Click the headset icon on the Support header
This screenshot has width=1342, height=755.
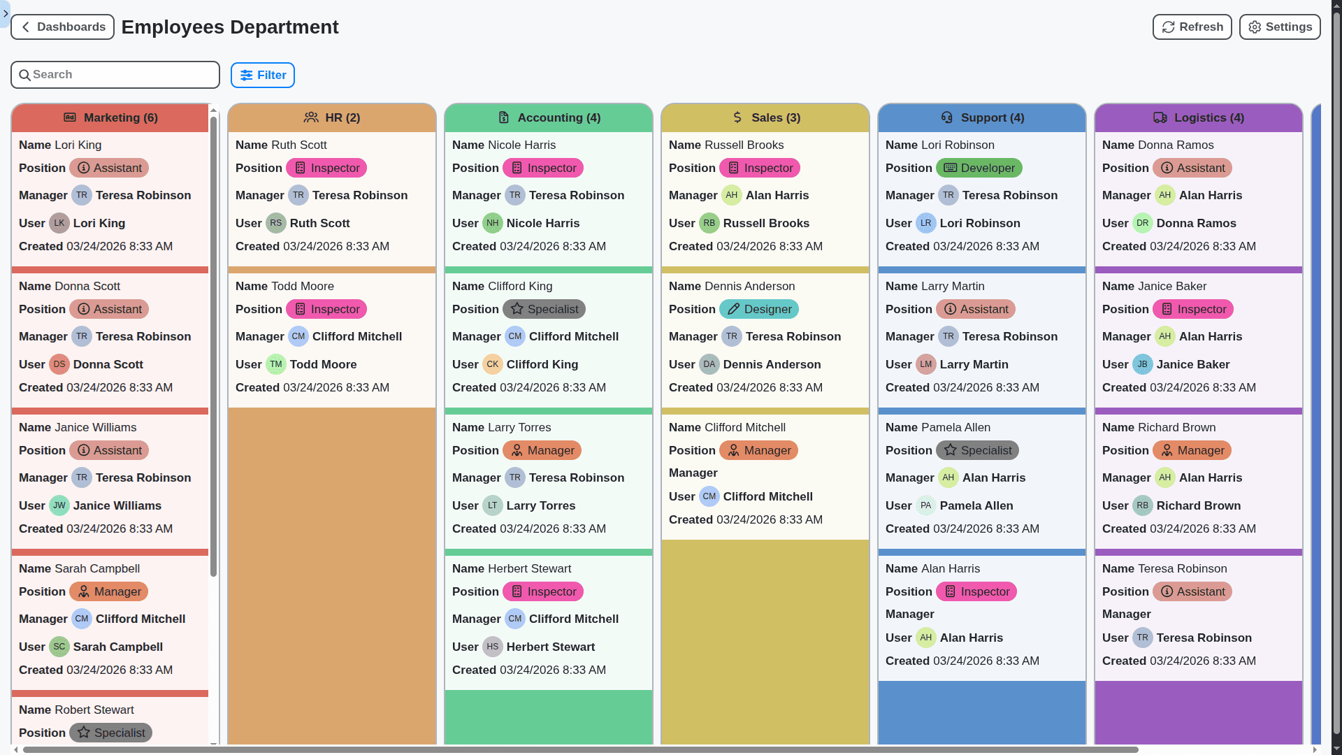pos(947,117)
